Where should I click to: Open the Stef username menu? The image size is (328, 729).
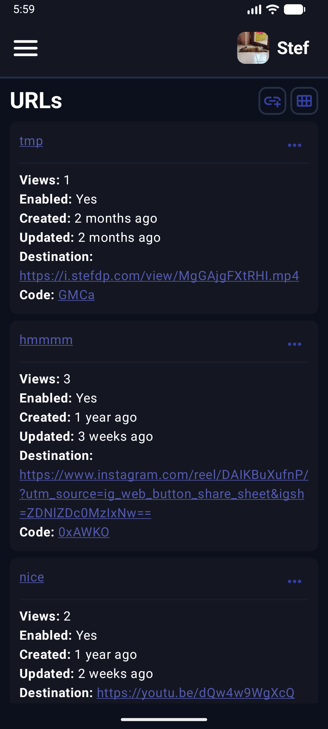(293, 48)
